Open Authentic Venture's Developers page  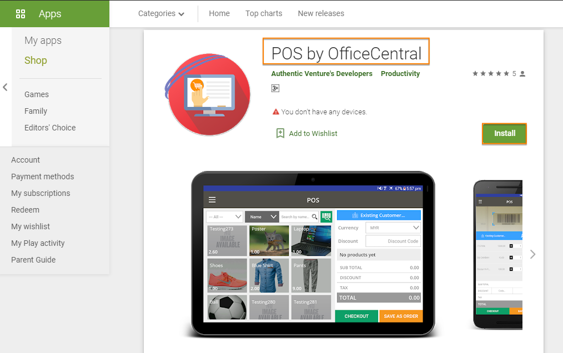(321, 74)
